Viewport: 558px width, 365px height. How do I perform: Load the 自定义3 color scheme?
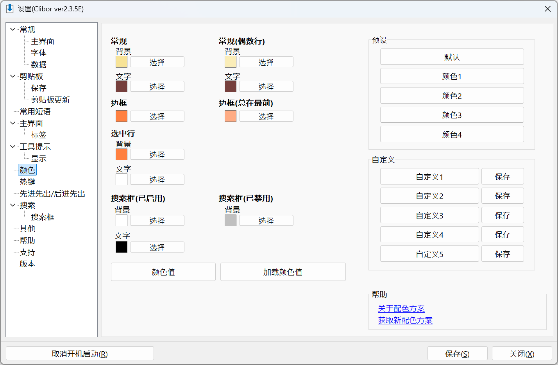pyautogui.click(x=429, y=215)
